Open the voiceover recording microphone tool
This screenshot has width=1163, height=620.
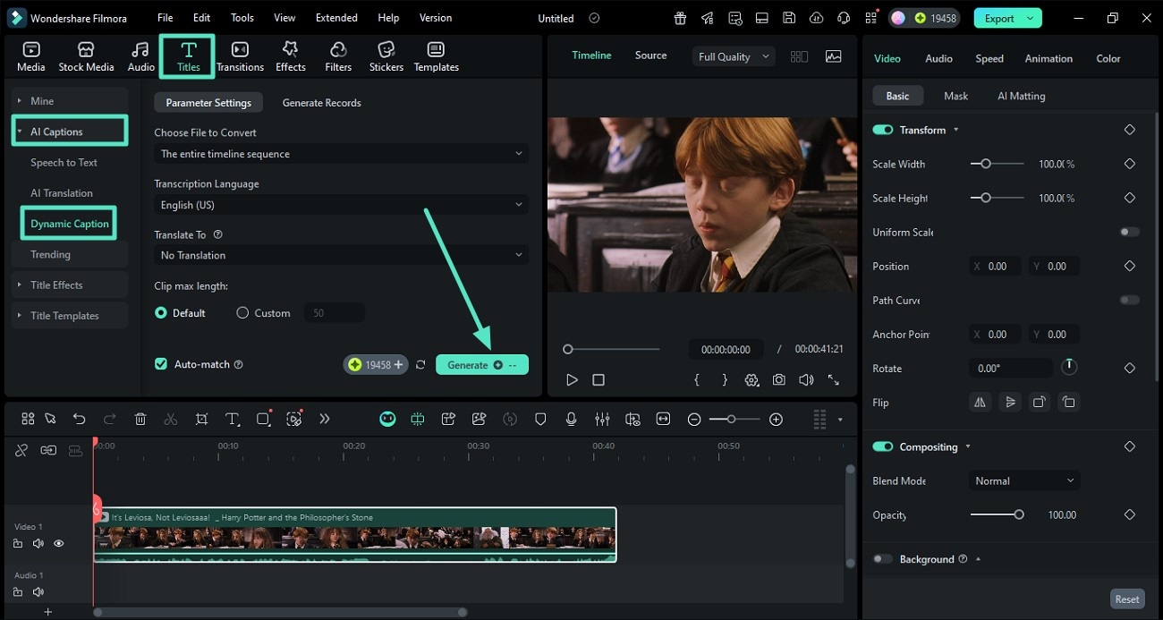[x=571, y=419]
